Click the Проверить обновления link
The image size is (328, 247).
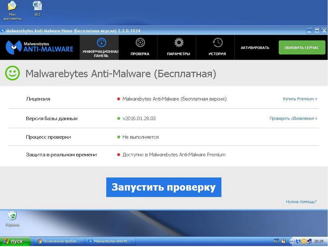(293, 119)
